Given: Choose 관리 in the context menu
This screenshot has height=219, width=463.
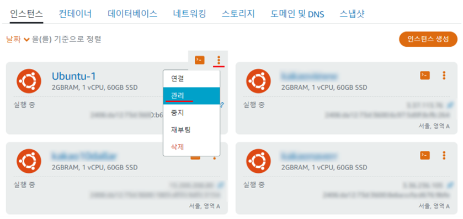Looking at the screenshot, I should point(191,96).
